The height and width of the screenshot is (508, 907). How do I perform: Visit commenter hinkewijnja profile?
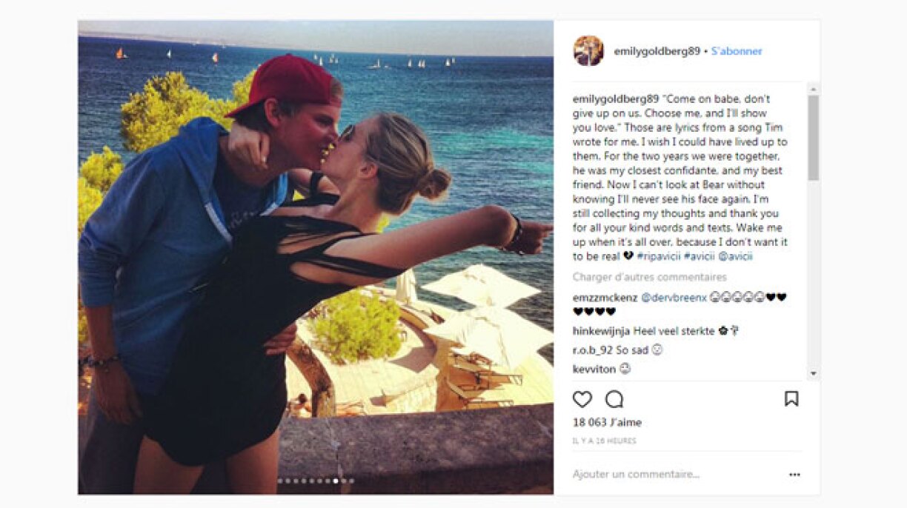pos(602,331)
